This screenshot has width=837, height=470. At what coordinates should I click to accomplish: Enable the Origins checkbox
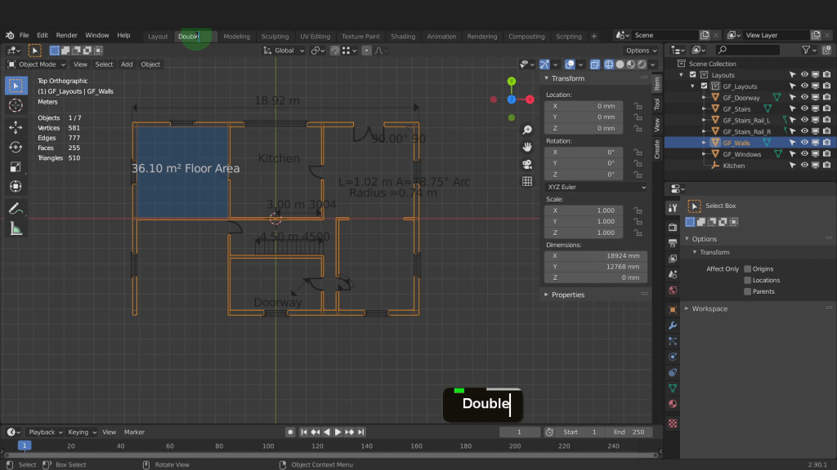(x=747, y=268)
